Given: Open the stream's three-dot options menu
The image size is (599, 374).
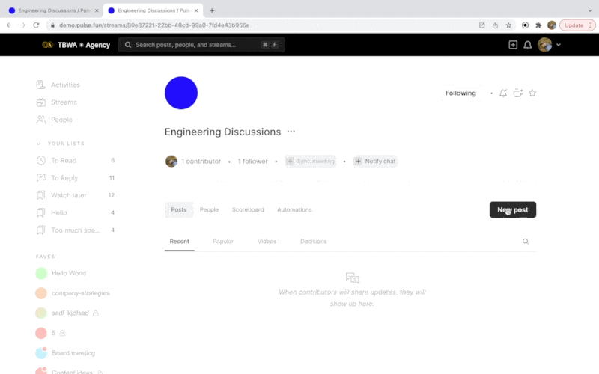Looking at the screenshot, I should [291, 132].
